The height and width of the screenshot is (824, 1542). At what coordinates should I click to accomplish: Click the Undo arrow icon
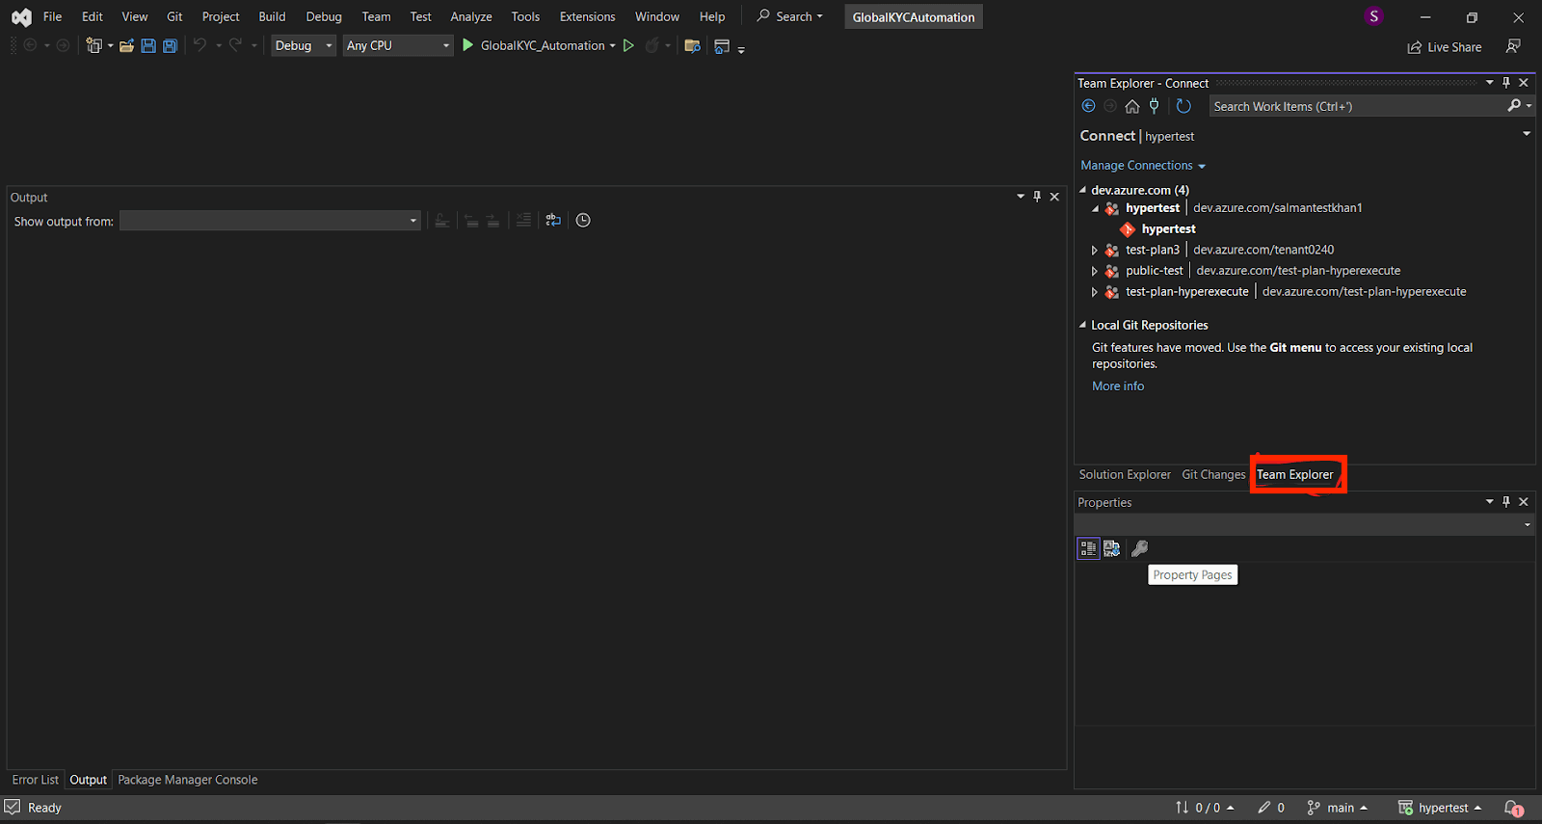click(199, 45)
